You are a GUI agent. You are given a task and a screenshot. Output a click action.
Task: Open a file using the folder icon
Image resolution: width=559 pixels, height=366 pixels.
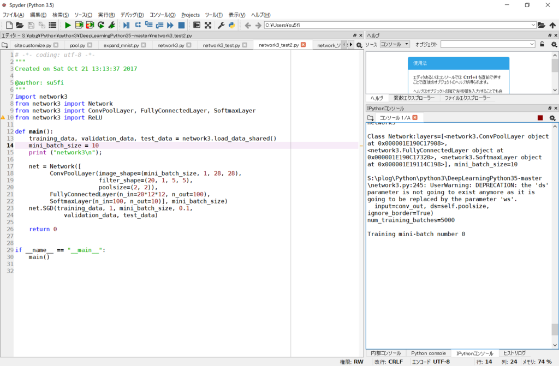pos(20,25)
